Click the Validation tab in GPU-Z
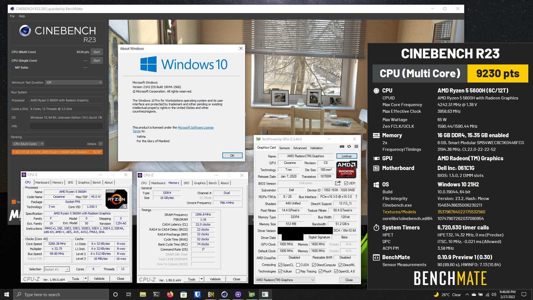The image size is (533, 300). [x=316, y=148]
